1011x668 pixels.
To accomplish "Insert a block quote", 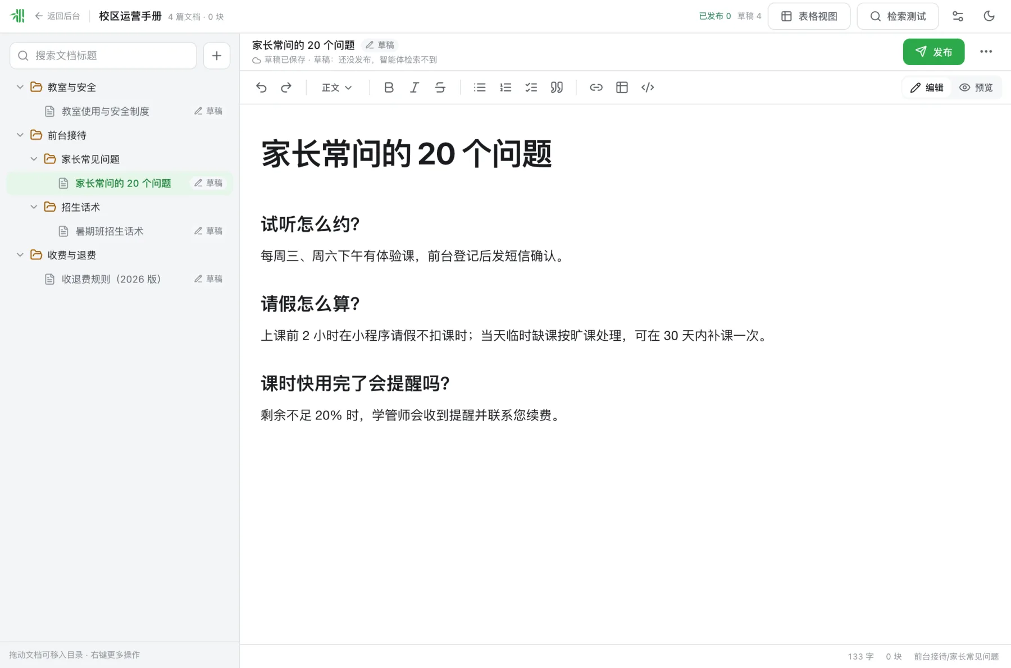I will click(557, 88).
